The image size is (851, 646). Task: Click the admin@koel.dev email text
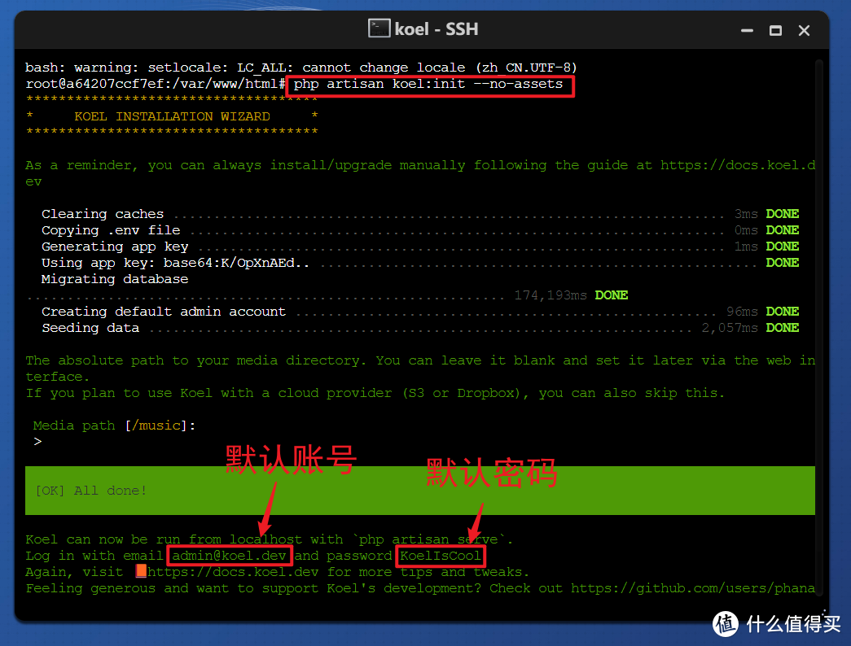[x=229, y=556]
